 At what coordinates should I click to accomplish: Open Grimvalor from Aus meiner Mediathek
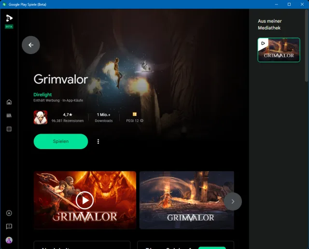(279, 50)
